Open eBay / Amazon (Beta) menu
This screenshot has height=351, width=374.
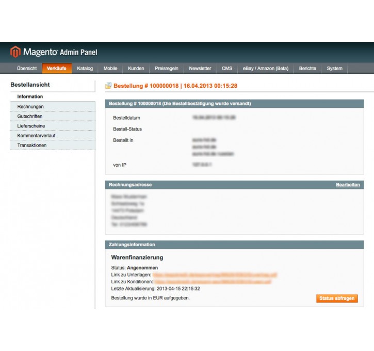click(266, 69)
